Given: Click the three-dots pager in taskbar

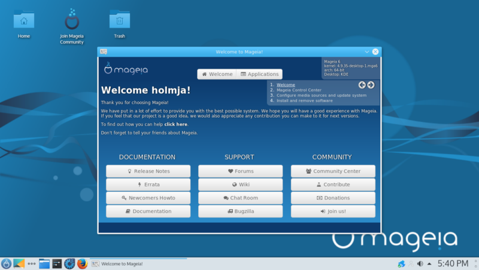Looking at the screenshot, I should coord(32,263).
